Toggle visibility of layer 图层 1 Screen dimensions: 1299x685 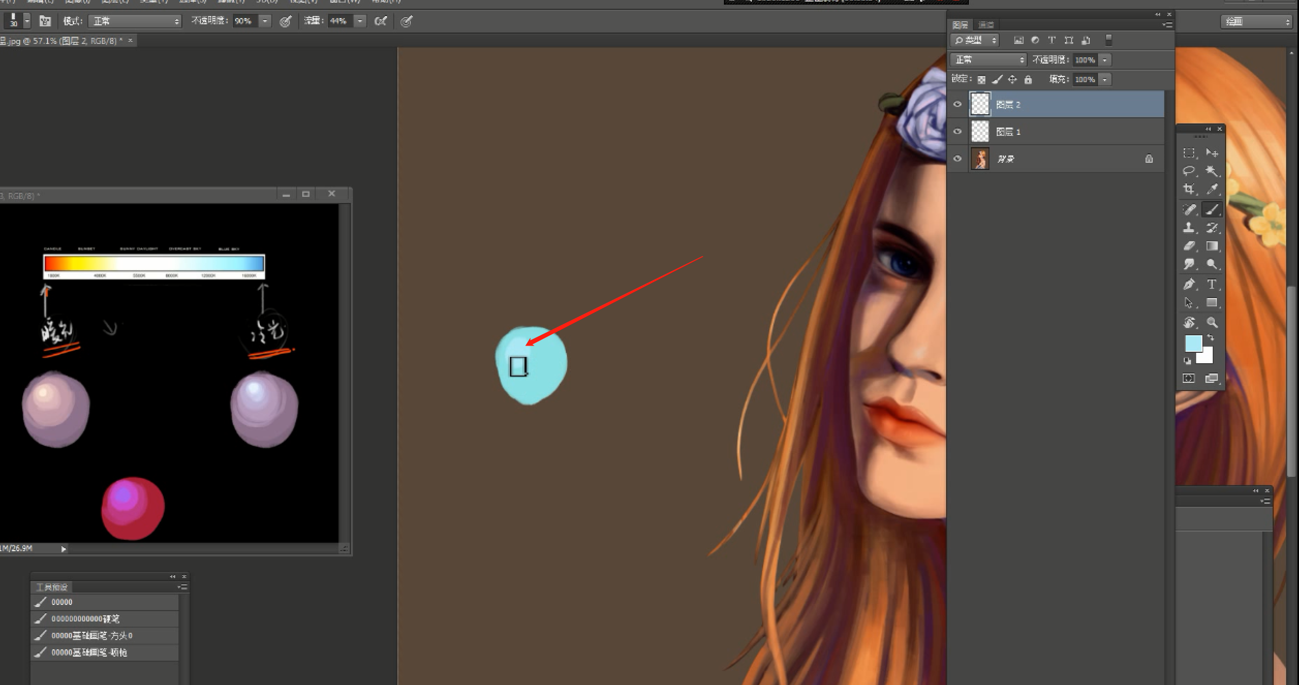point(957,132)
